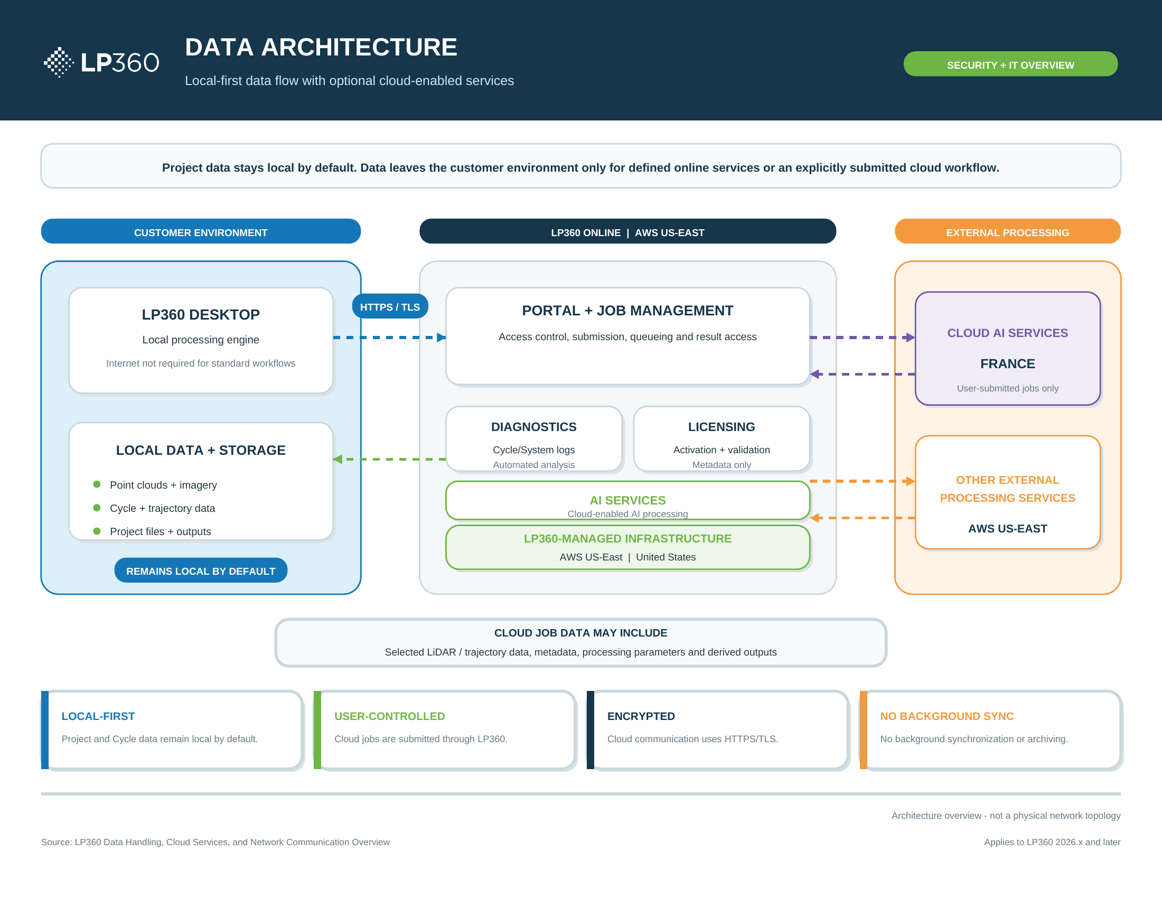
Task: Click the 'Source: LP360 Data Handling' footer text
Action: 215,842
